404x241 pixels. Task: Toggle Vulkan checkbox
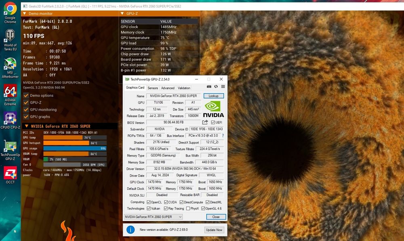coord(148,209)
